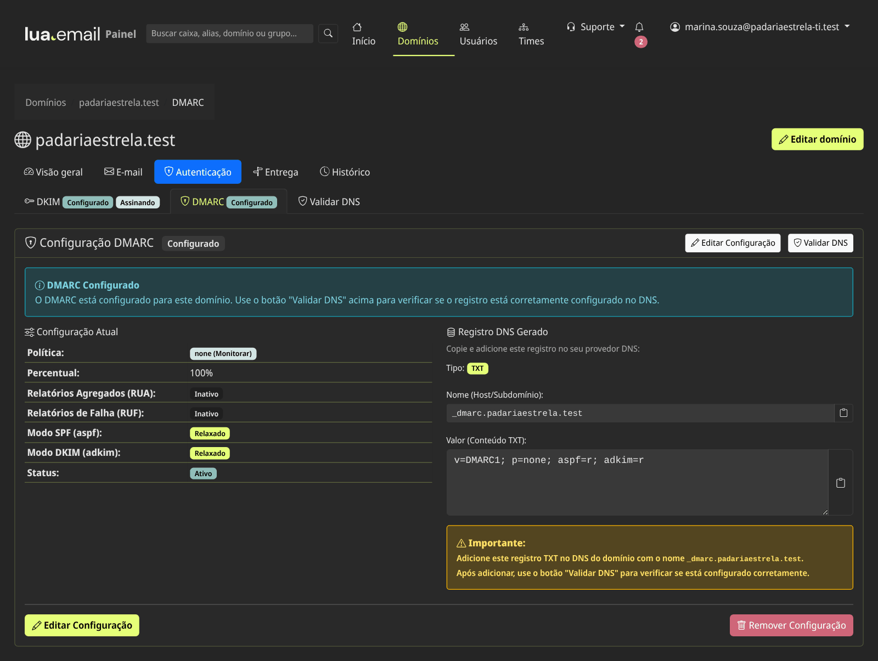Expand the Suporte dropdown menu
Viewport: 878px width, 661px height.
[x=596, y=27]
